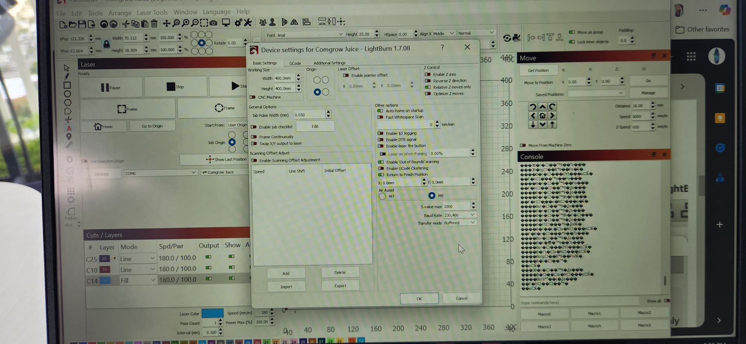Click Macro0 button in Console
The image size is (746, 344).
coord(544,314)
